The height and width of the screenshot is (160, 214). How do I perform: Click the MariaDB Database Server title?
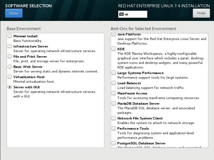pos(139,104)
